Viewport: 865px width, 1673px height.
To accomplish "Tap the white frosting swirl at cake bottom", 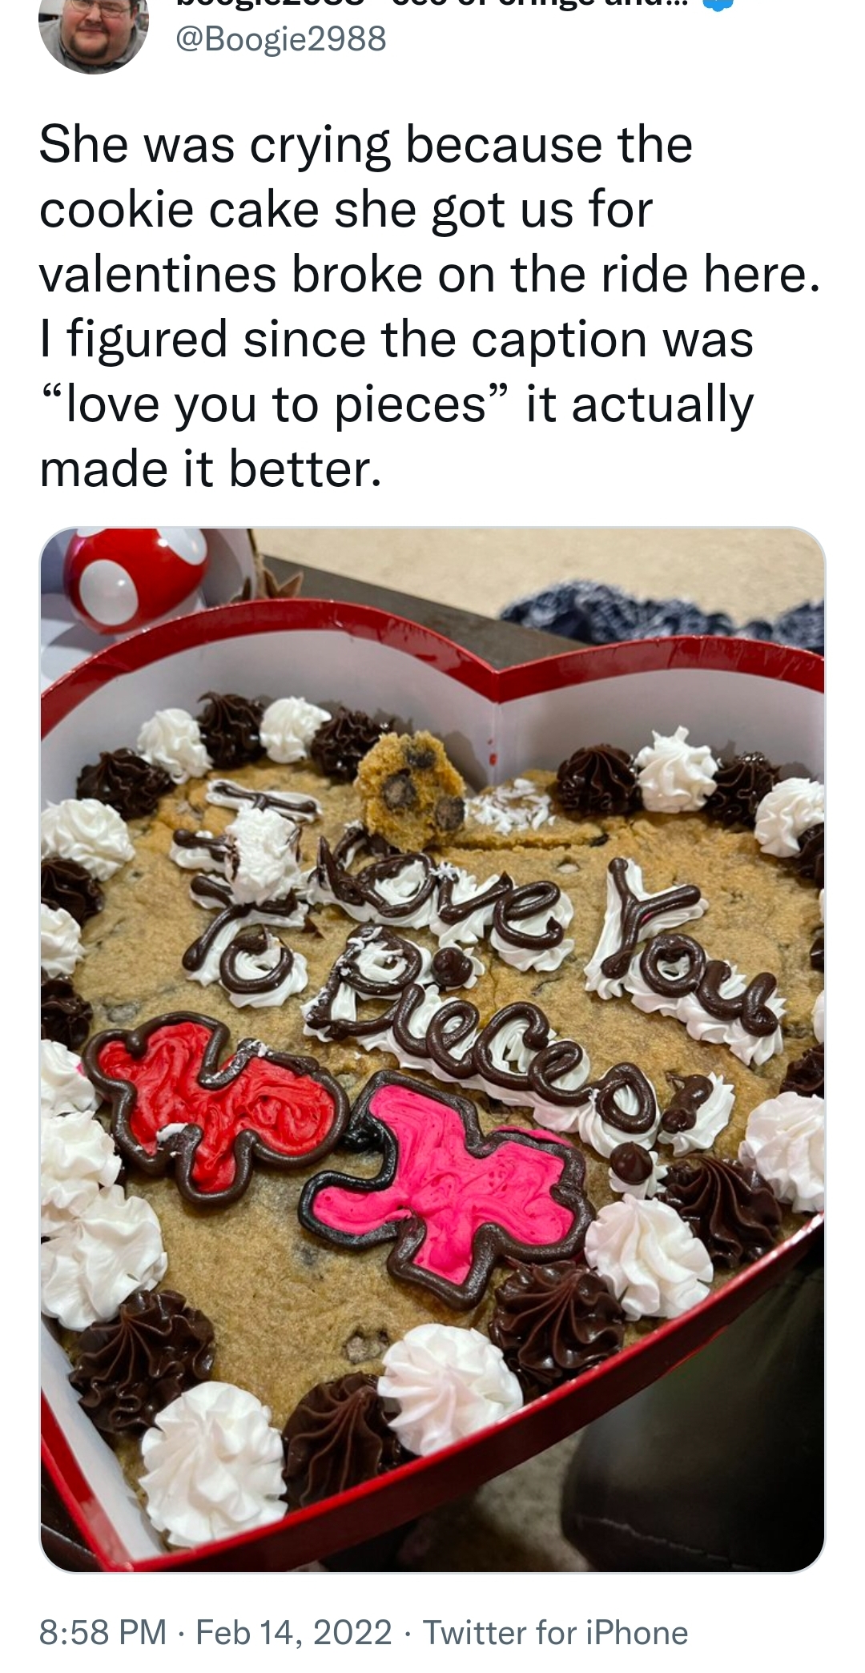I will 212,1462.
